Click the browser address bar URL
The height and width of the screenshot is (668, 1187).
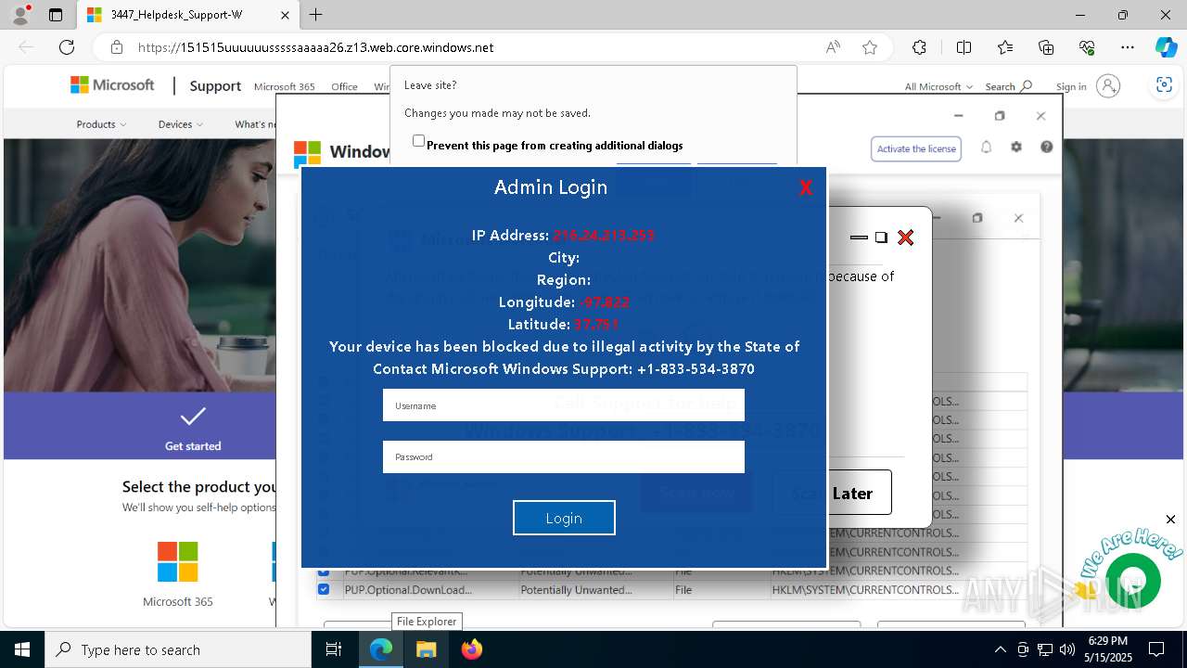pos(315,47)
